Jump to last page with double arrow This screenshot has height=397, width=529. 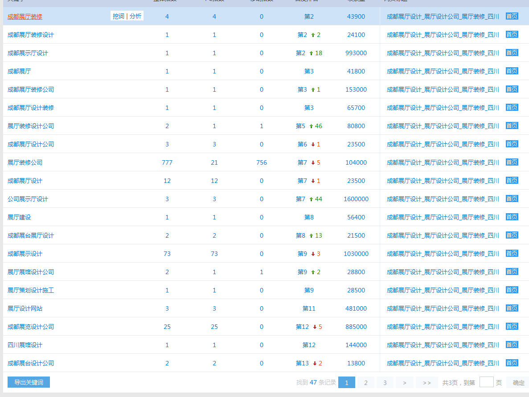427,382
